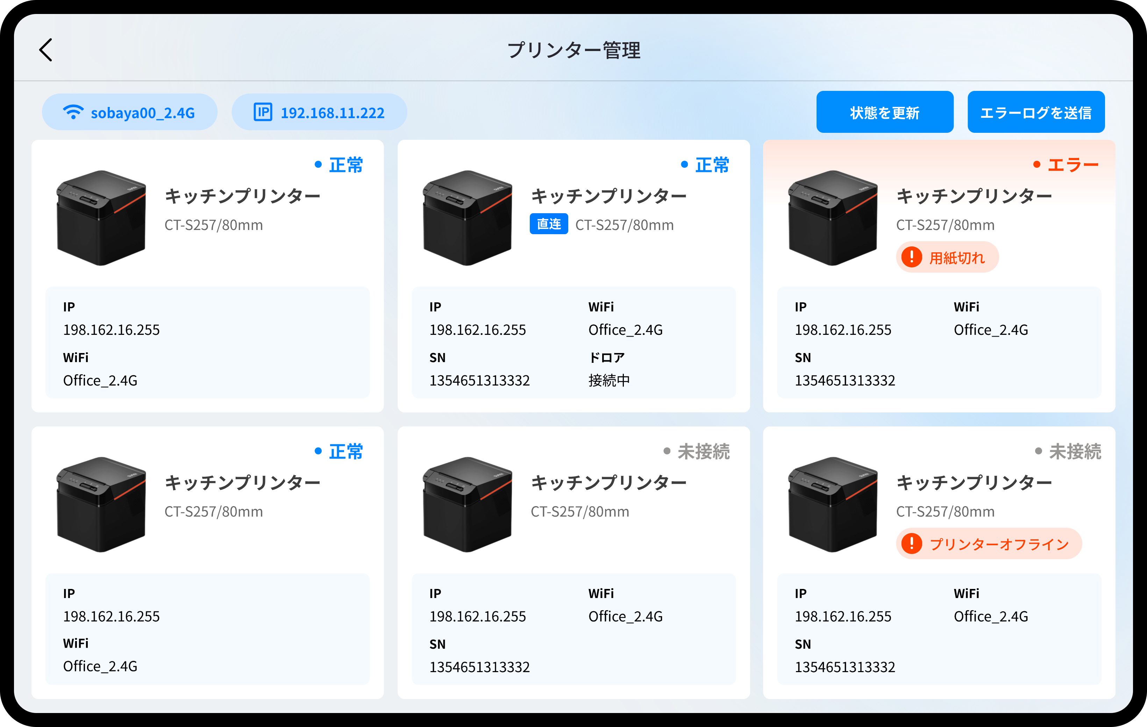Click the printer image on the lower-left 正常 card
The height and width of the screenshot is (727, 1147).
click(x=101, y=504)
